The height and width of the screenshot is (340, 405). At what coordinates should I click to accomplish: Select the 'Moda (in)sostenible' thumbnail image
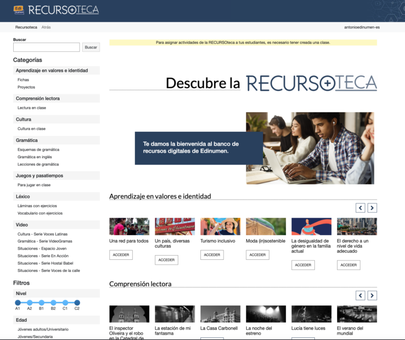pos(266,227)
